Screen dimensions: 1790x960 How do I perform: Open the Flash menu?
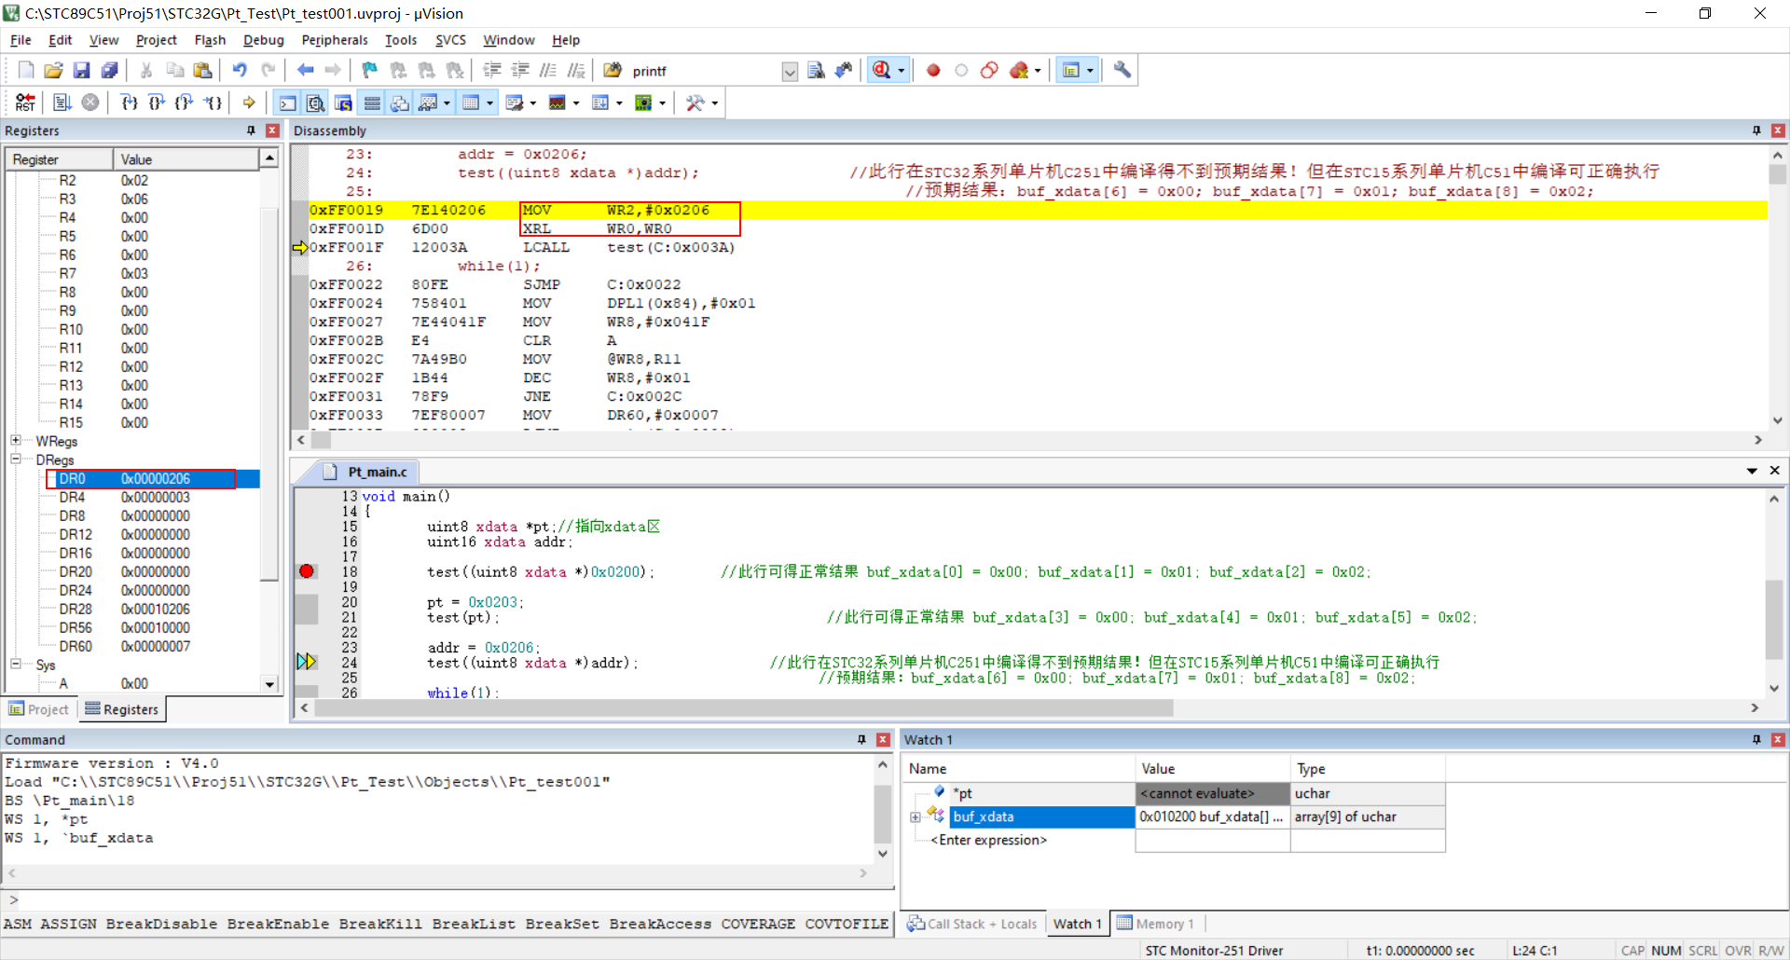point(210,40)
